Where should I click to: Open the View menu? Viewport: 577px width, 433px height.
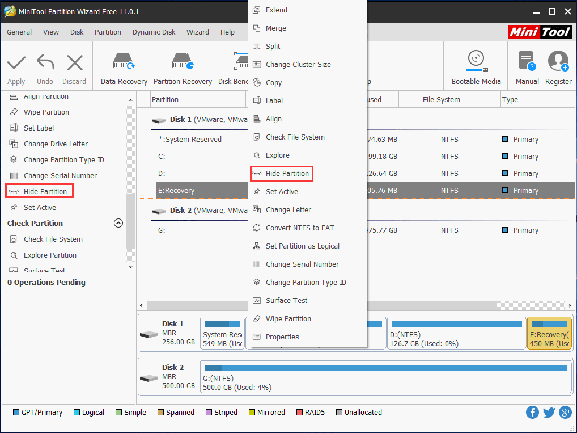pyautogui.click(x=51, y=32)
